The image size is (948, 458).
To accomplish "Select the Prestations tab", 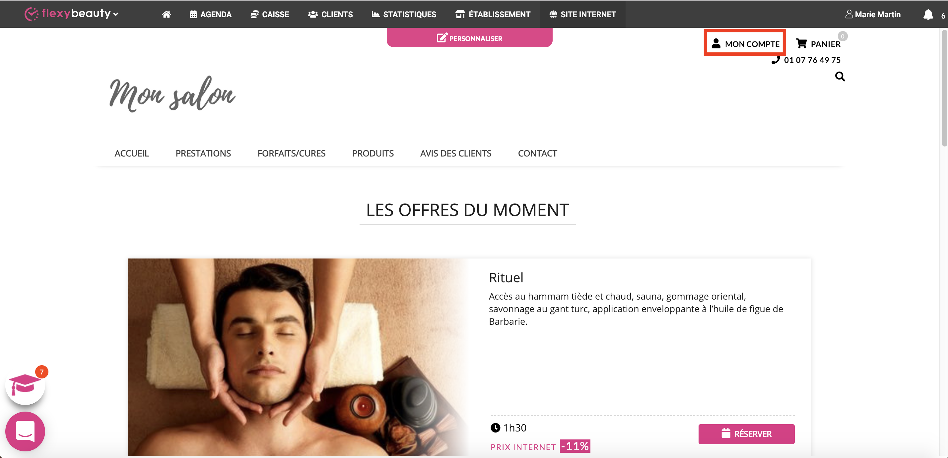I will 203,153.
